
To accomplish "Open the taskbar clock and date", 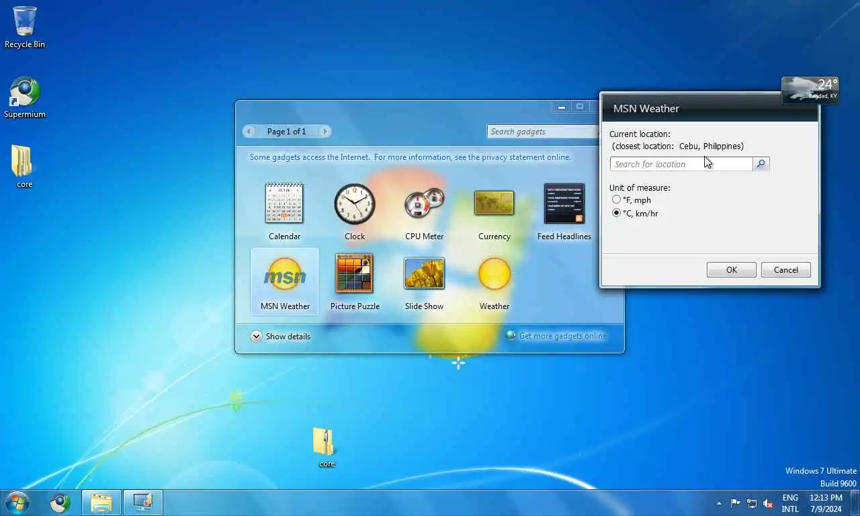I will pyautogui.click(x=826, y=503).
